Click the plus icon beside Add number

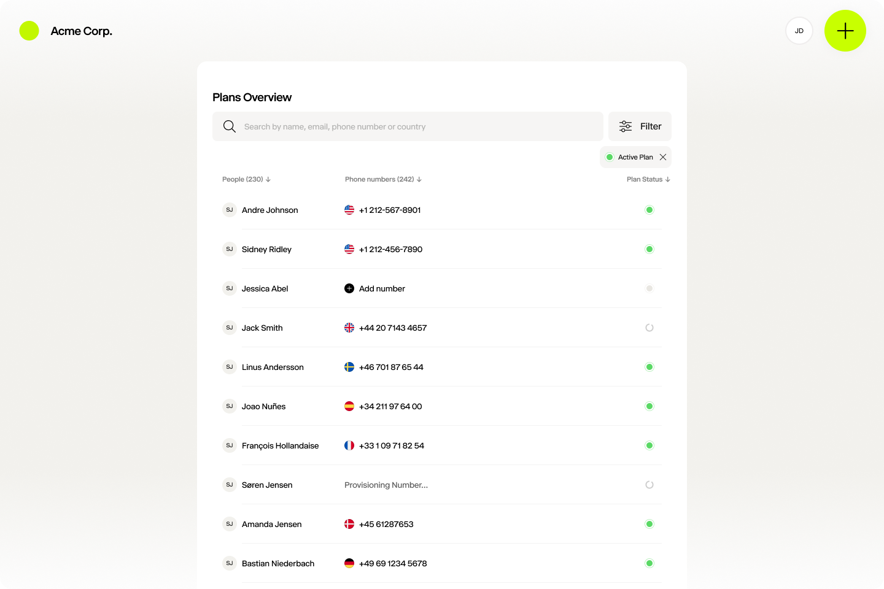tap(349, 288)
